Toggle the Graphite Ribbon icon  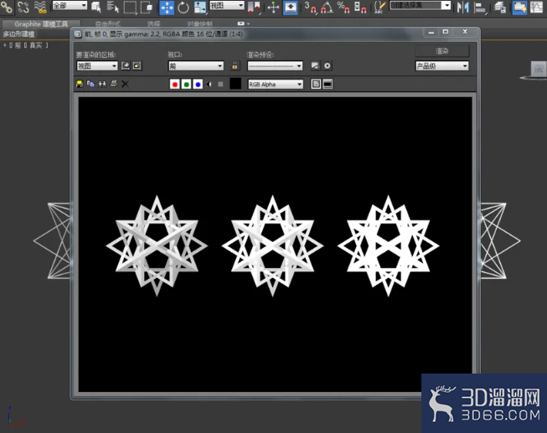[519, 8]
